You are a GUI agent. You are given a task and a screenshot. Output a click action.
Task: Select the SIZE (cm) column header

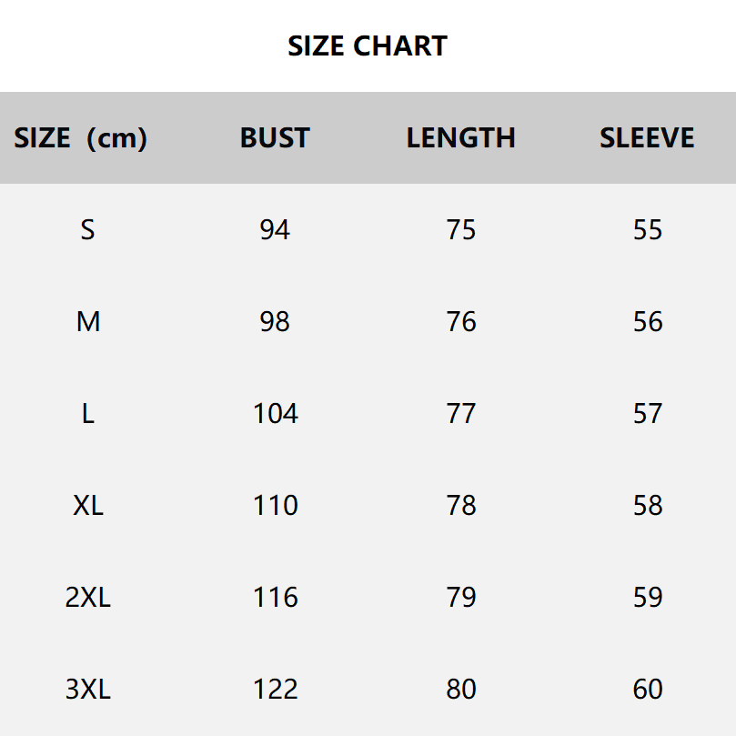coord(80,138)
